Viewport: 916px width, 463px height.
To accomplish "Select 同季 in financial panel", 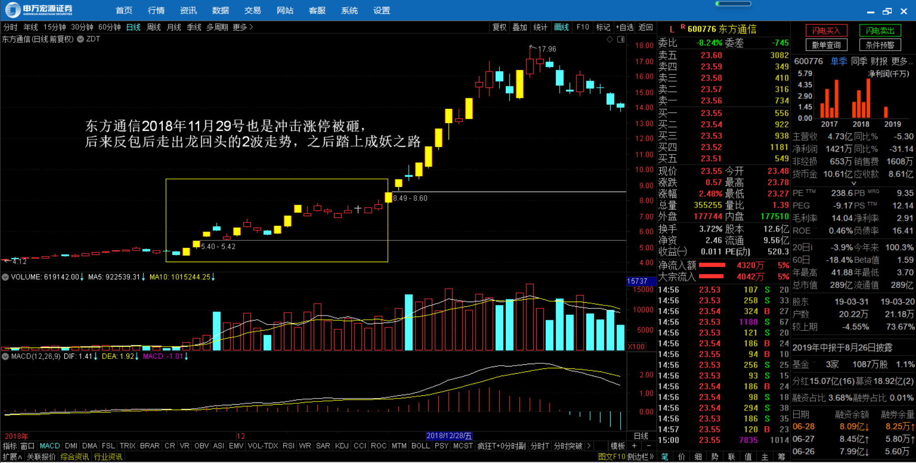I will click(859, 61).
